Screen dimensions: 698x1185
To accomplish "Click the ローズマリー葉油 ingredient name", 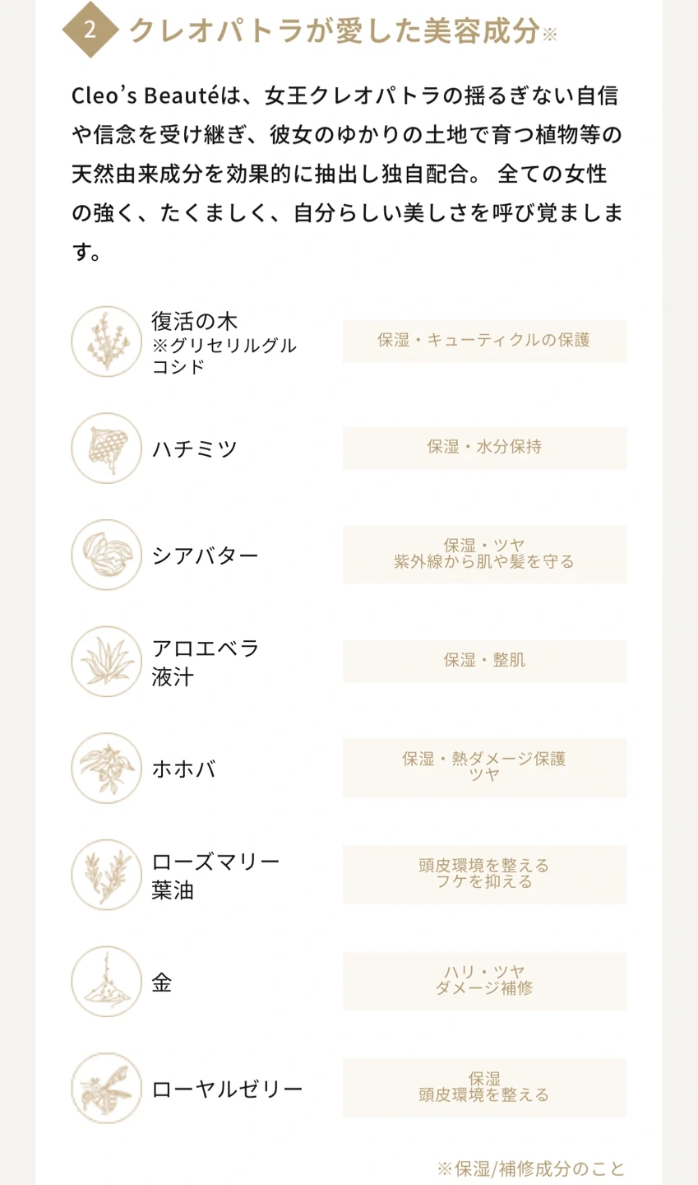I will 215,876.
